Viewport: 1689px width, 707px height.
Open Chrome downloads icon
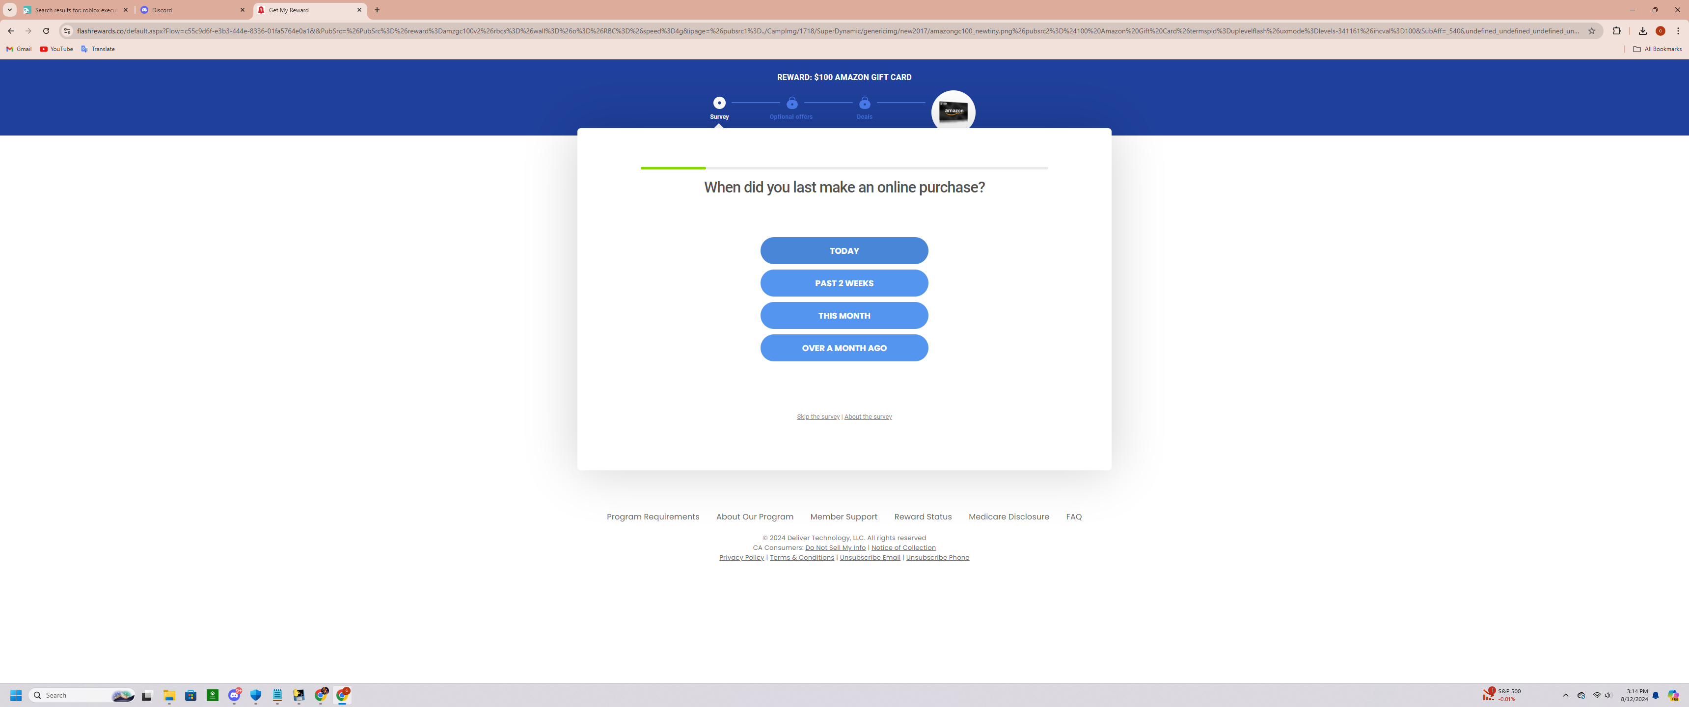1642,31
